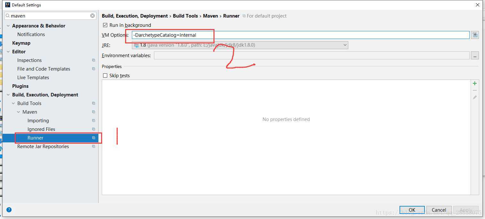This screenshot has height=219, width=485.
Task: Open Live Templates settings
Action: tap(33, 78)
